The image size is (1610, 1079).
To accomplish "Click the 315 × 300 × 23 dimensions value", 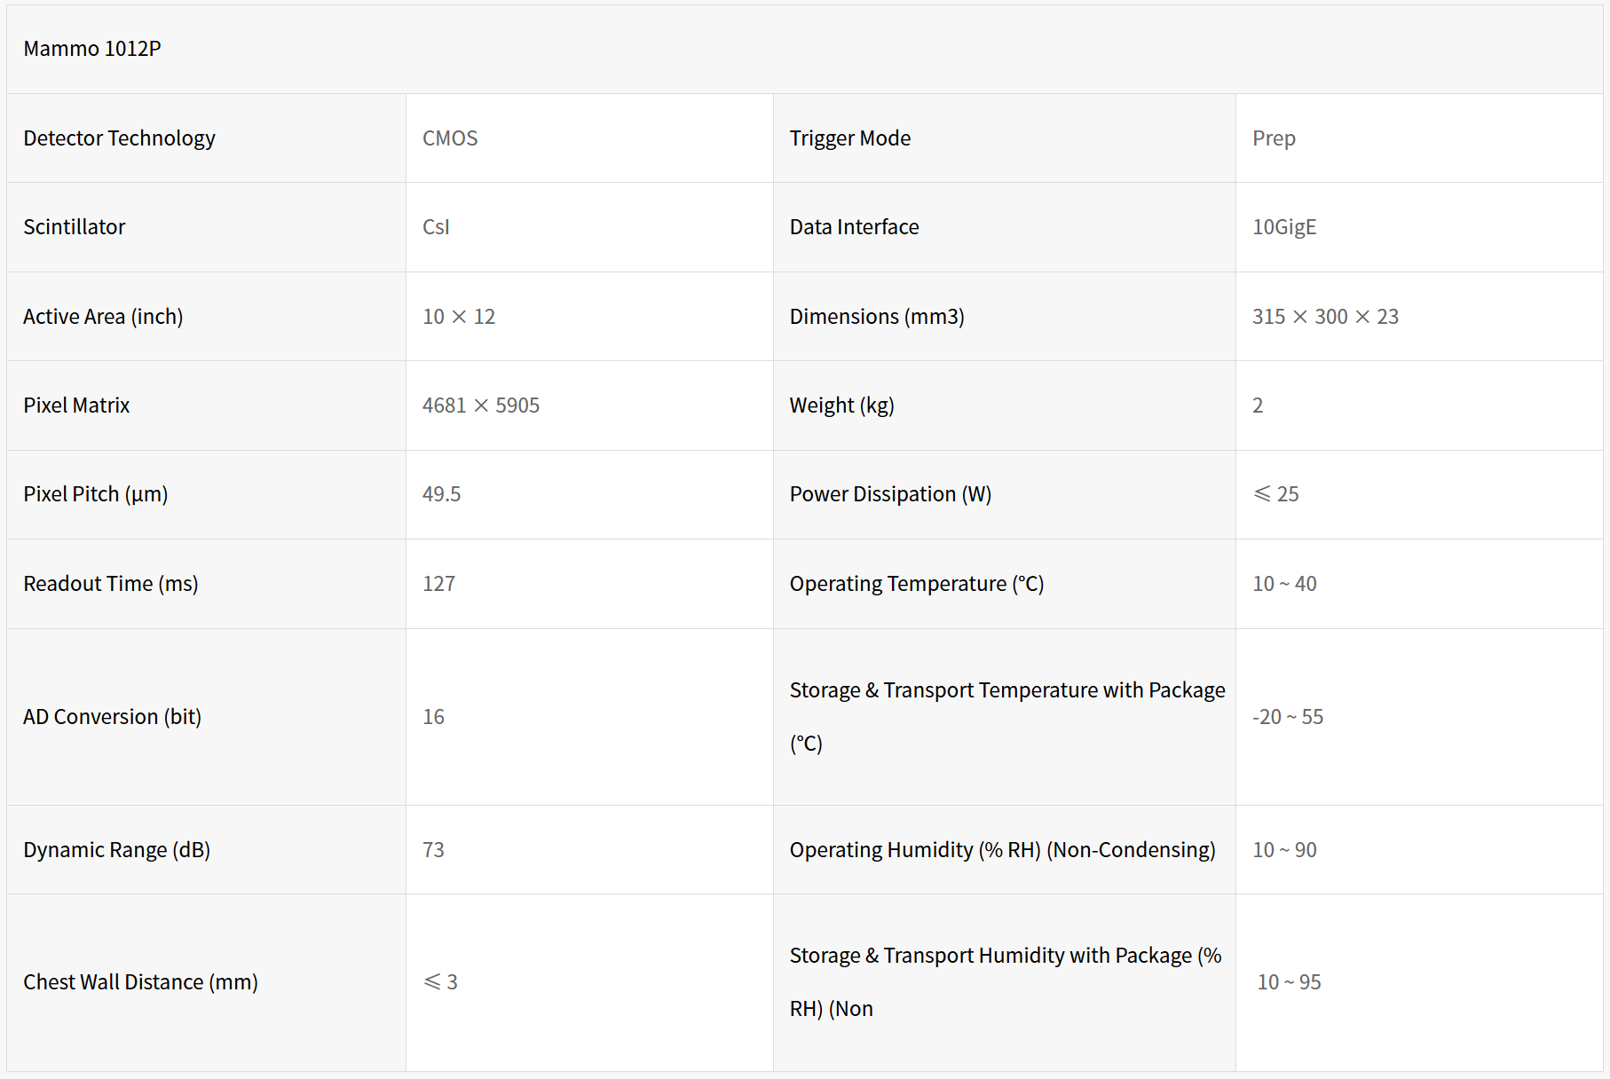I will [1324, 317].
